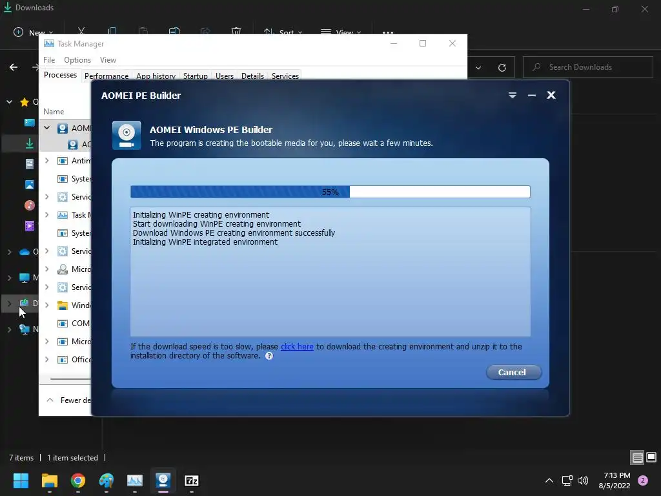Screen dimensions: 661x496
Task: Switch Explorer to large thumbnails view toggle
Action: [651, 457]
